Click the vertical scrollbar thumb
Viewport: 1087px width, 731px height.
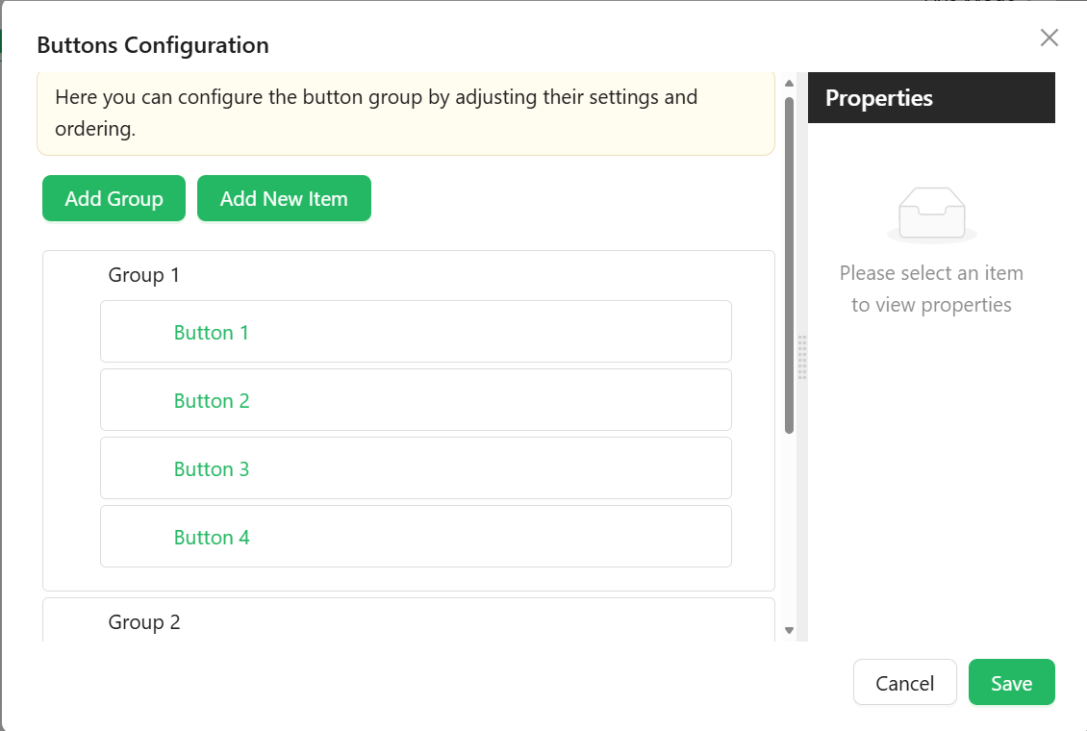click(789, 265)
